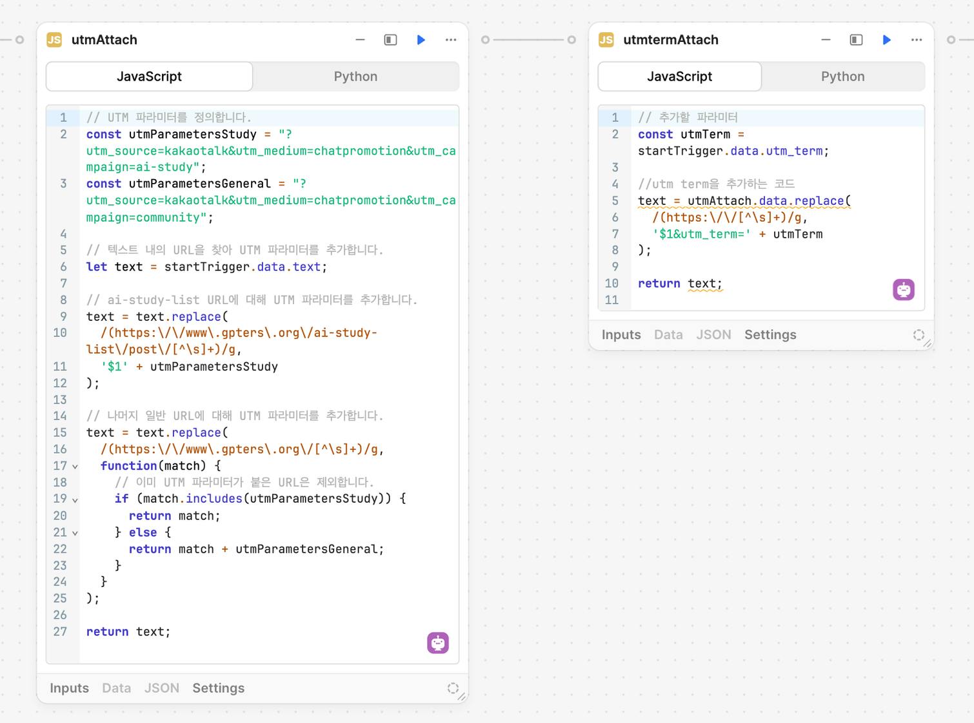Open Data tab in utmtermAttach footer
The height and width of the screenshot is (723, 974).
[x=668, y=334]
